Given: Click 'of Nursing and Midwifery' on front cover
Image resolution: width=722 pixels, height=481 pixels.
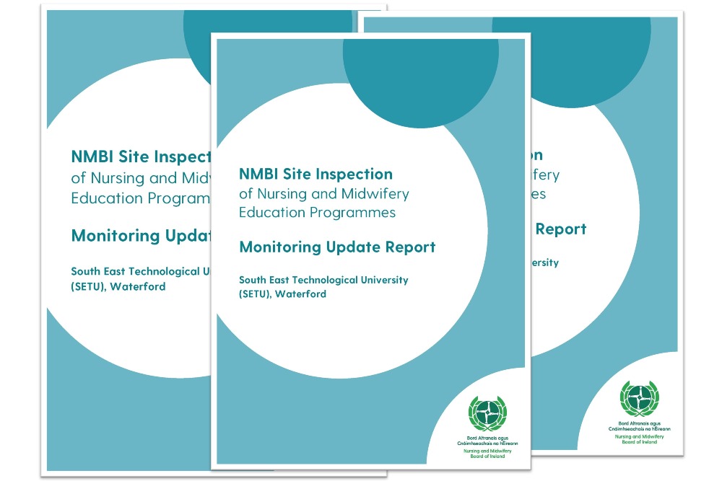Looking at the screenshot, I should coord(324,193).
